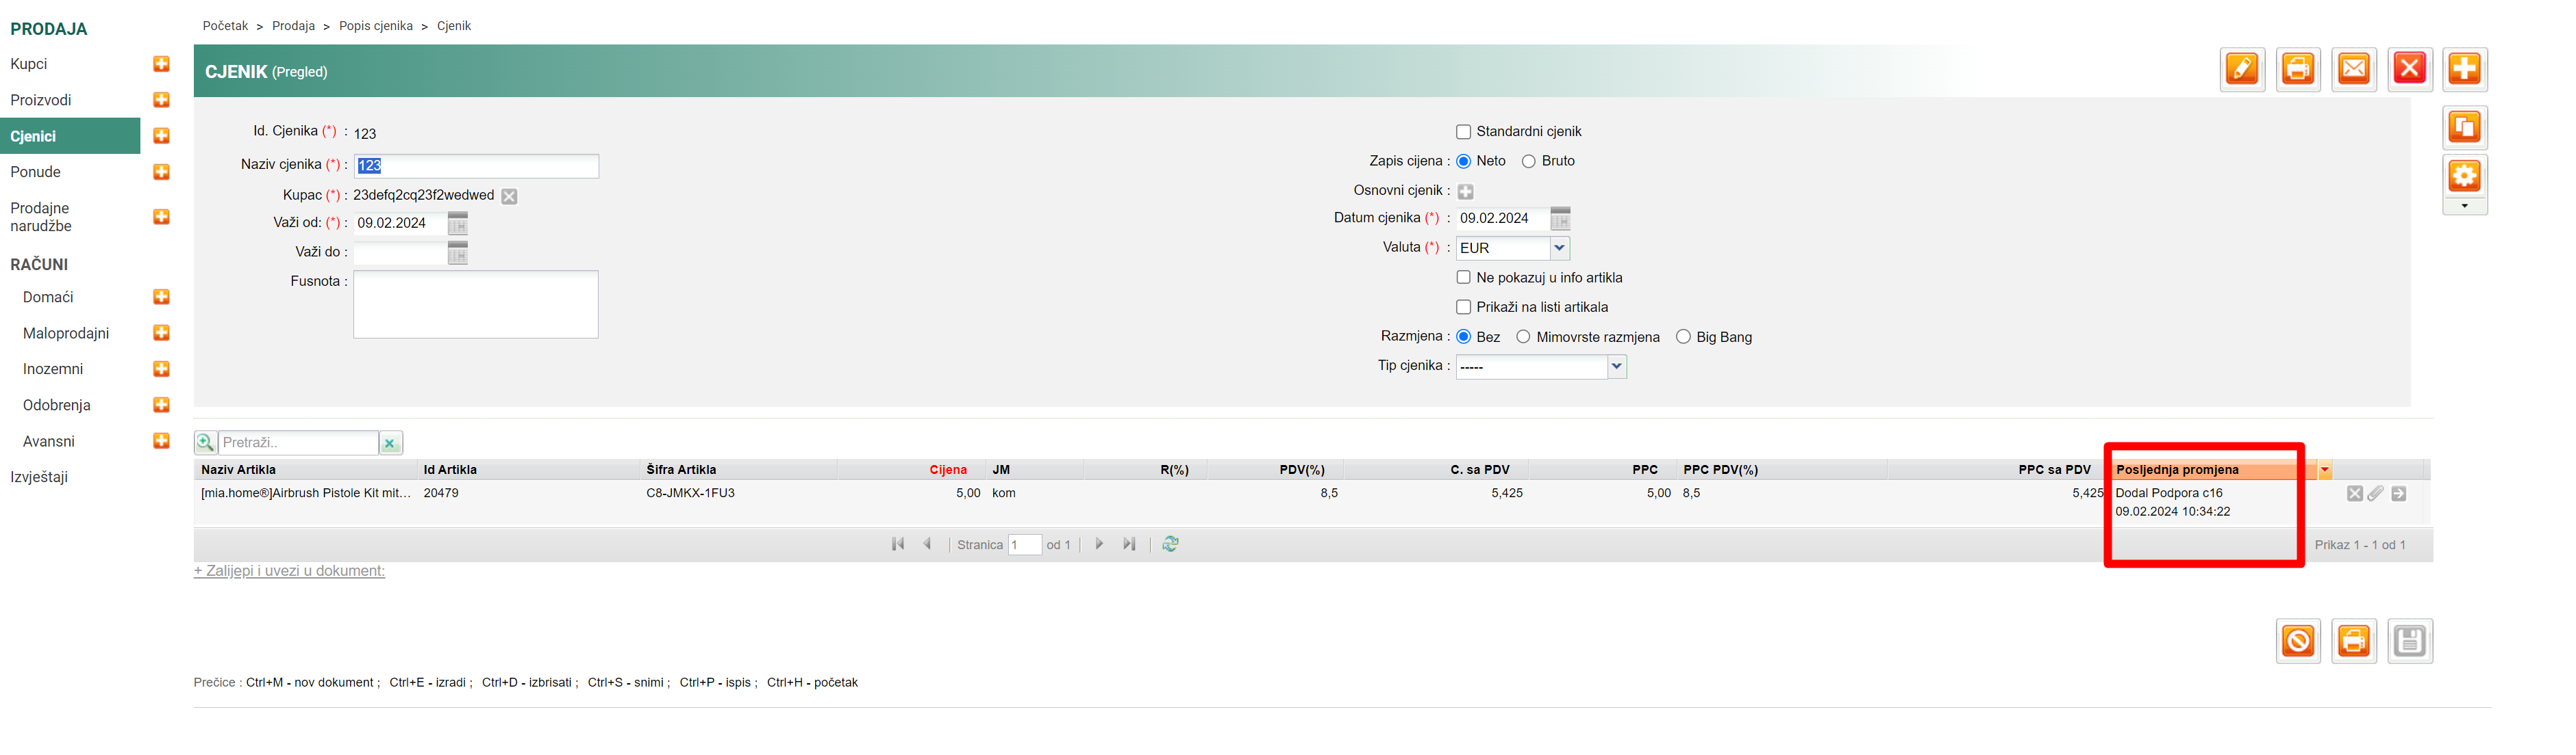The image size is (2576, 755).
Task: Click the copy document icon
Action: (2464, 128)
